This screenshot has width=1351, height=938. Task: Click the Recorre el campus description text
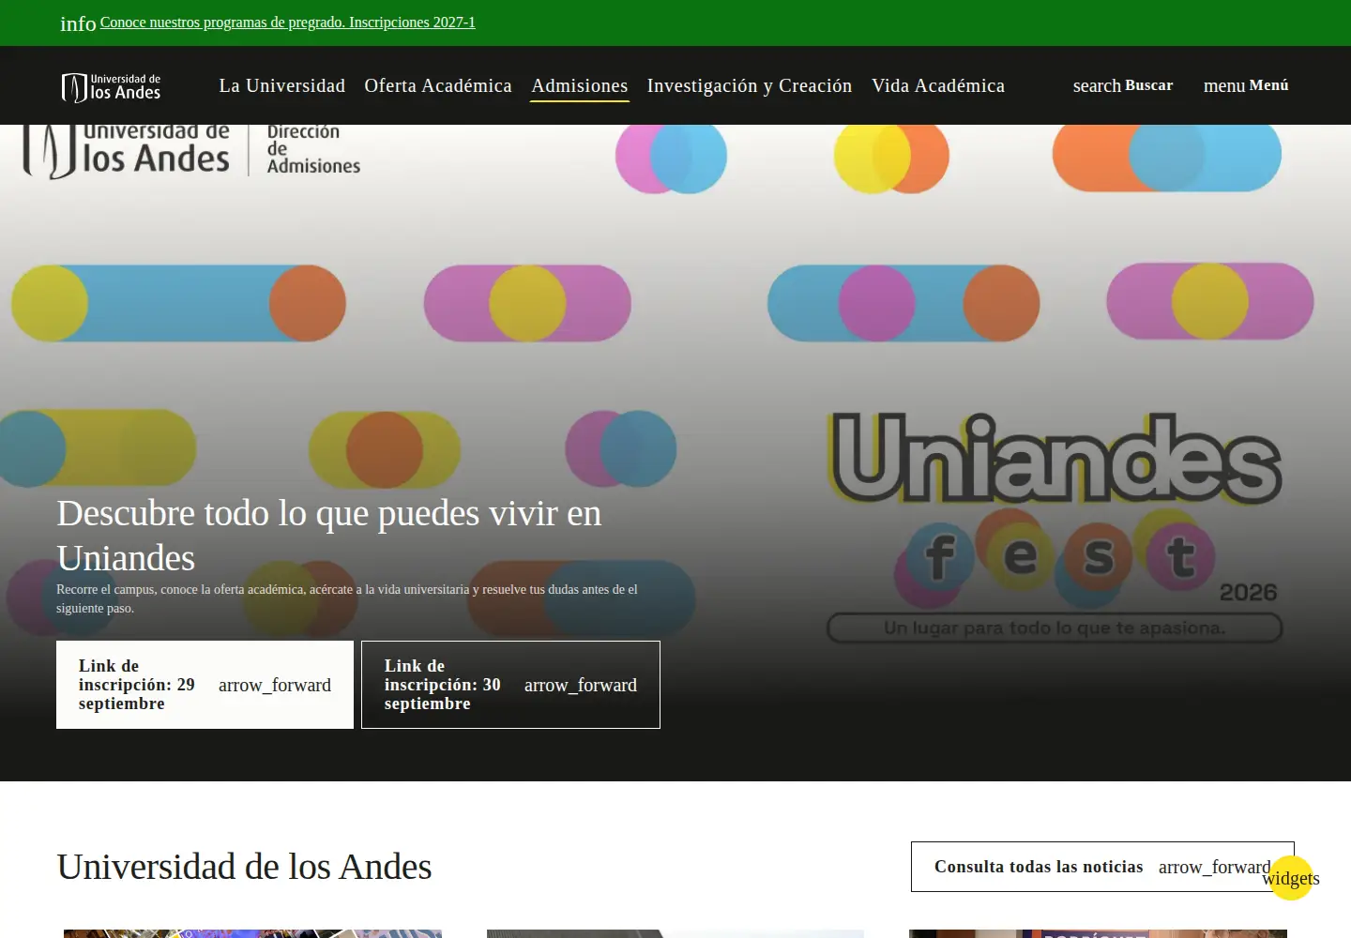[x=347, y=598]
